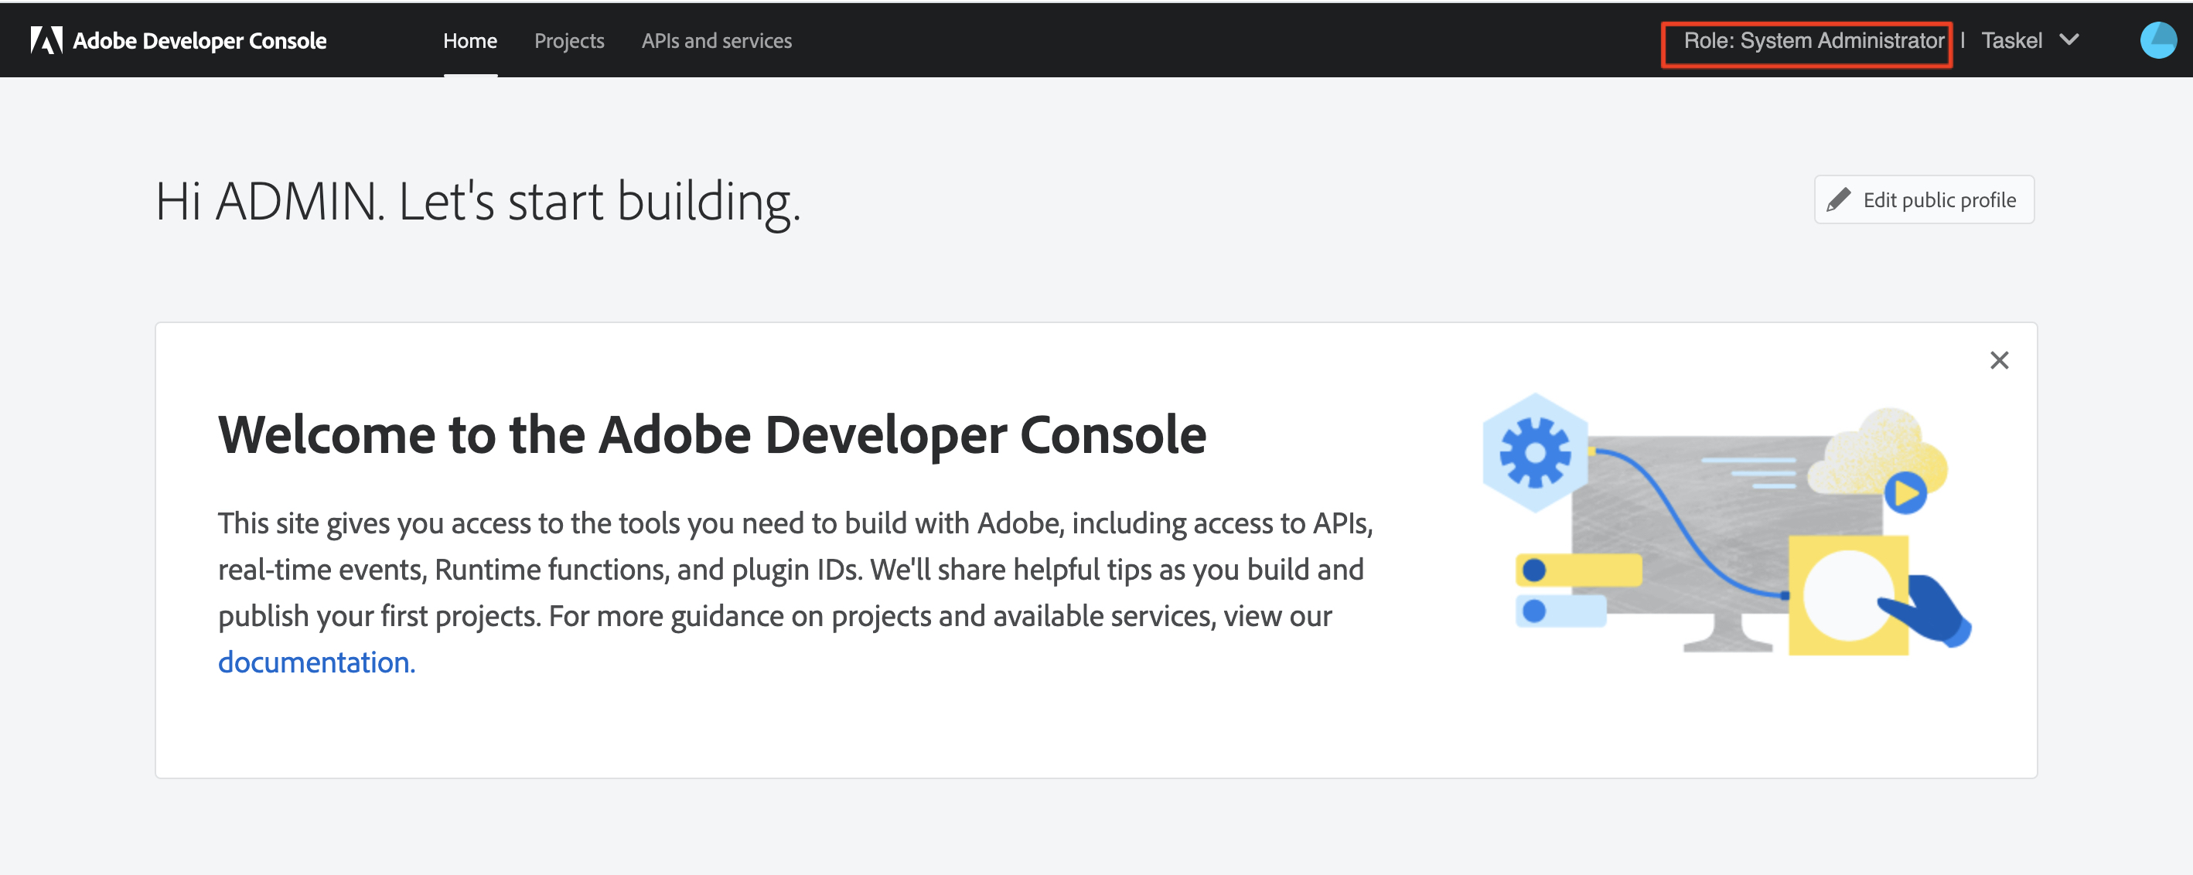Switch to the Projects tab

[568, 40]
